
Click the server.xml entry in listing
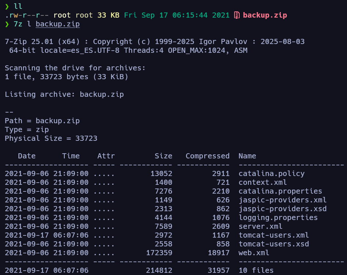click(261, 227)
